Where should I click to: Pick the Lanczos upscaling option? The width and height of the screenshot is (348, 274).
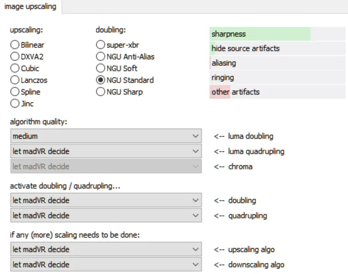pos(15,80)
